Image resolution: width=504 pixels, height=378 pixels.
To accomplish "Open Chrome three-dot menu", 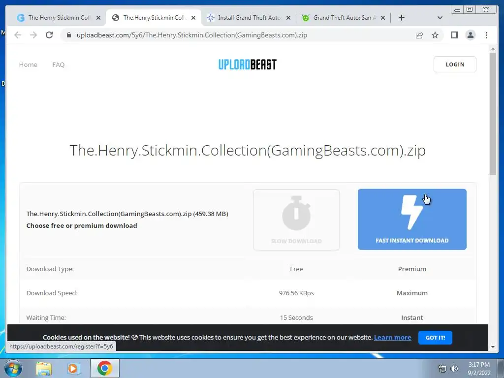I will click(x=487, y=35).
